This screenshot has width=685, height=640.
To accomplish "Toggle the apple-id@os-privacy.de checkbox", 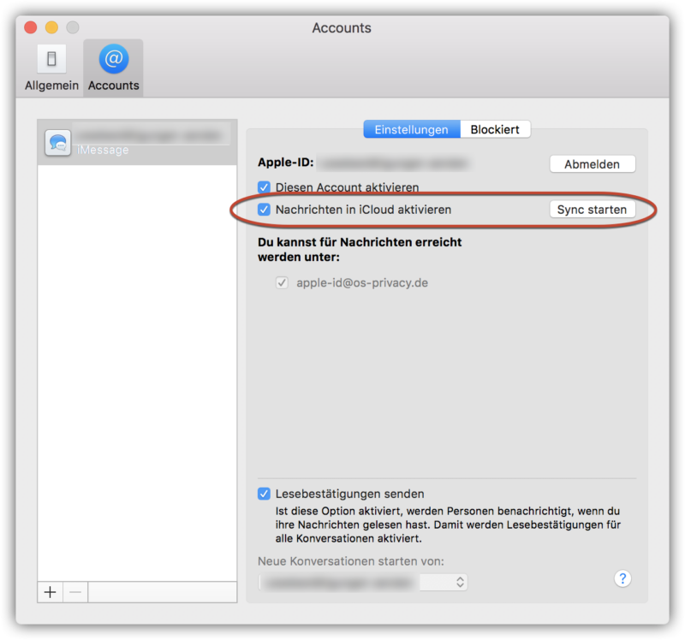I will (x=282, y=283).
